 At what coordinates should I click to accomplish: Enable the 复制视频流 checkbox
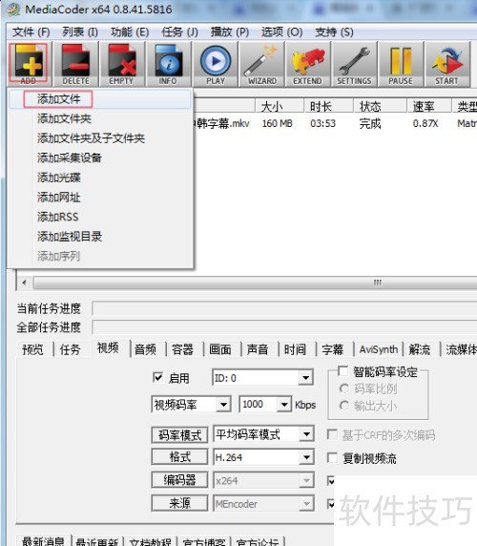(x=332, y=457)
